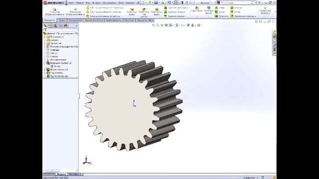Open the search box options dropdown
Image resolution: width=319 pixels, height=179 pixels.
(x=255, y=3)
